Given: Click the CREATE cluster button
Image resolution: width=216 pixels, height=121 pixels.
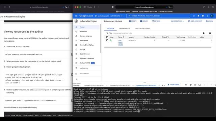Looking at the screenshot, I should [x=133, y=21].
